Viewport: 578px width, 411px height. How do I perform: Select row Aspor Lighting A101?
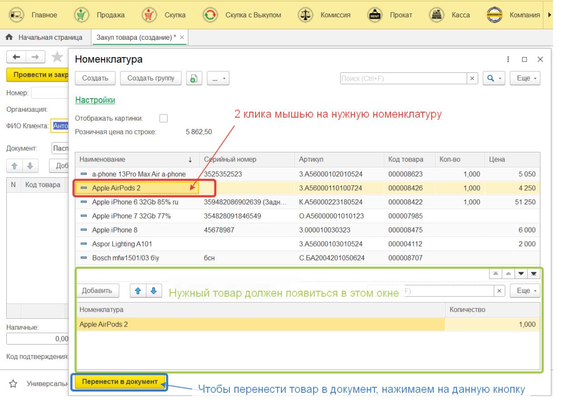308,244
